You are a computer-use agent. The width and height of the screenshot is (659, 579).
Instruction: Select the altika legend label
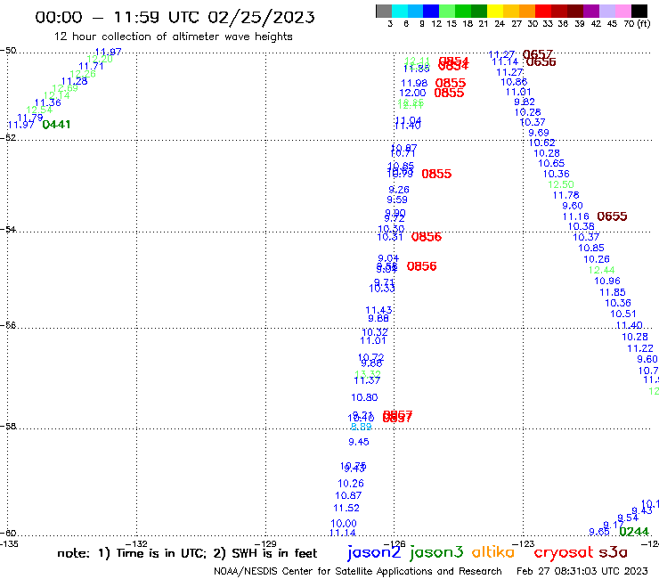(x=493, y=551)
